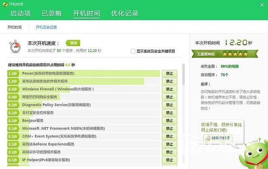Select the IP Helper(IPv6兼容助手服务) row
This screenshot has width=268, height=169.
point(83,160)
